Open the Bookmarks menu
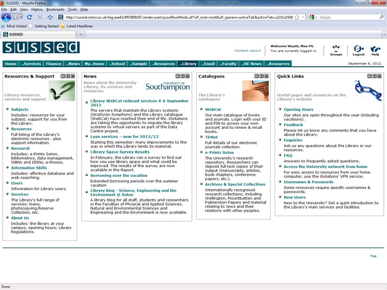This screenshot has height=290, width=387. [x=55, y=9]
